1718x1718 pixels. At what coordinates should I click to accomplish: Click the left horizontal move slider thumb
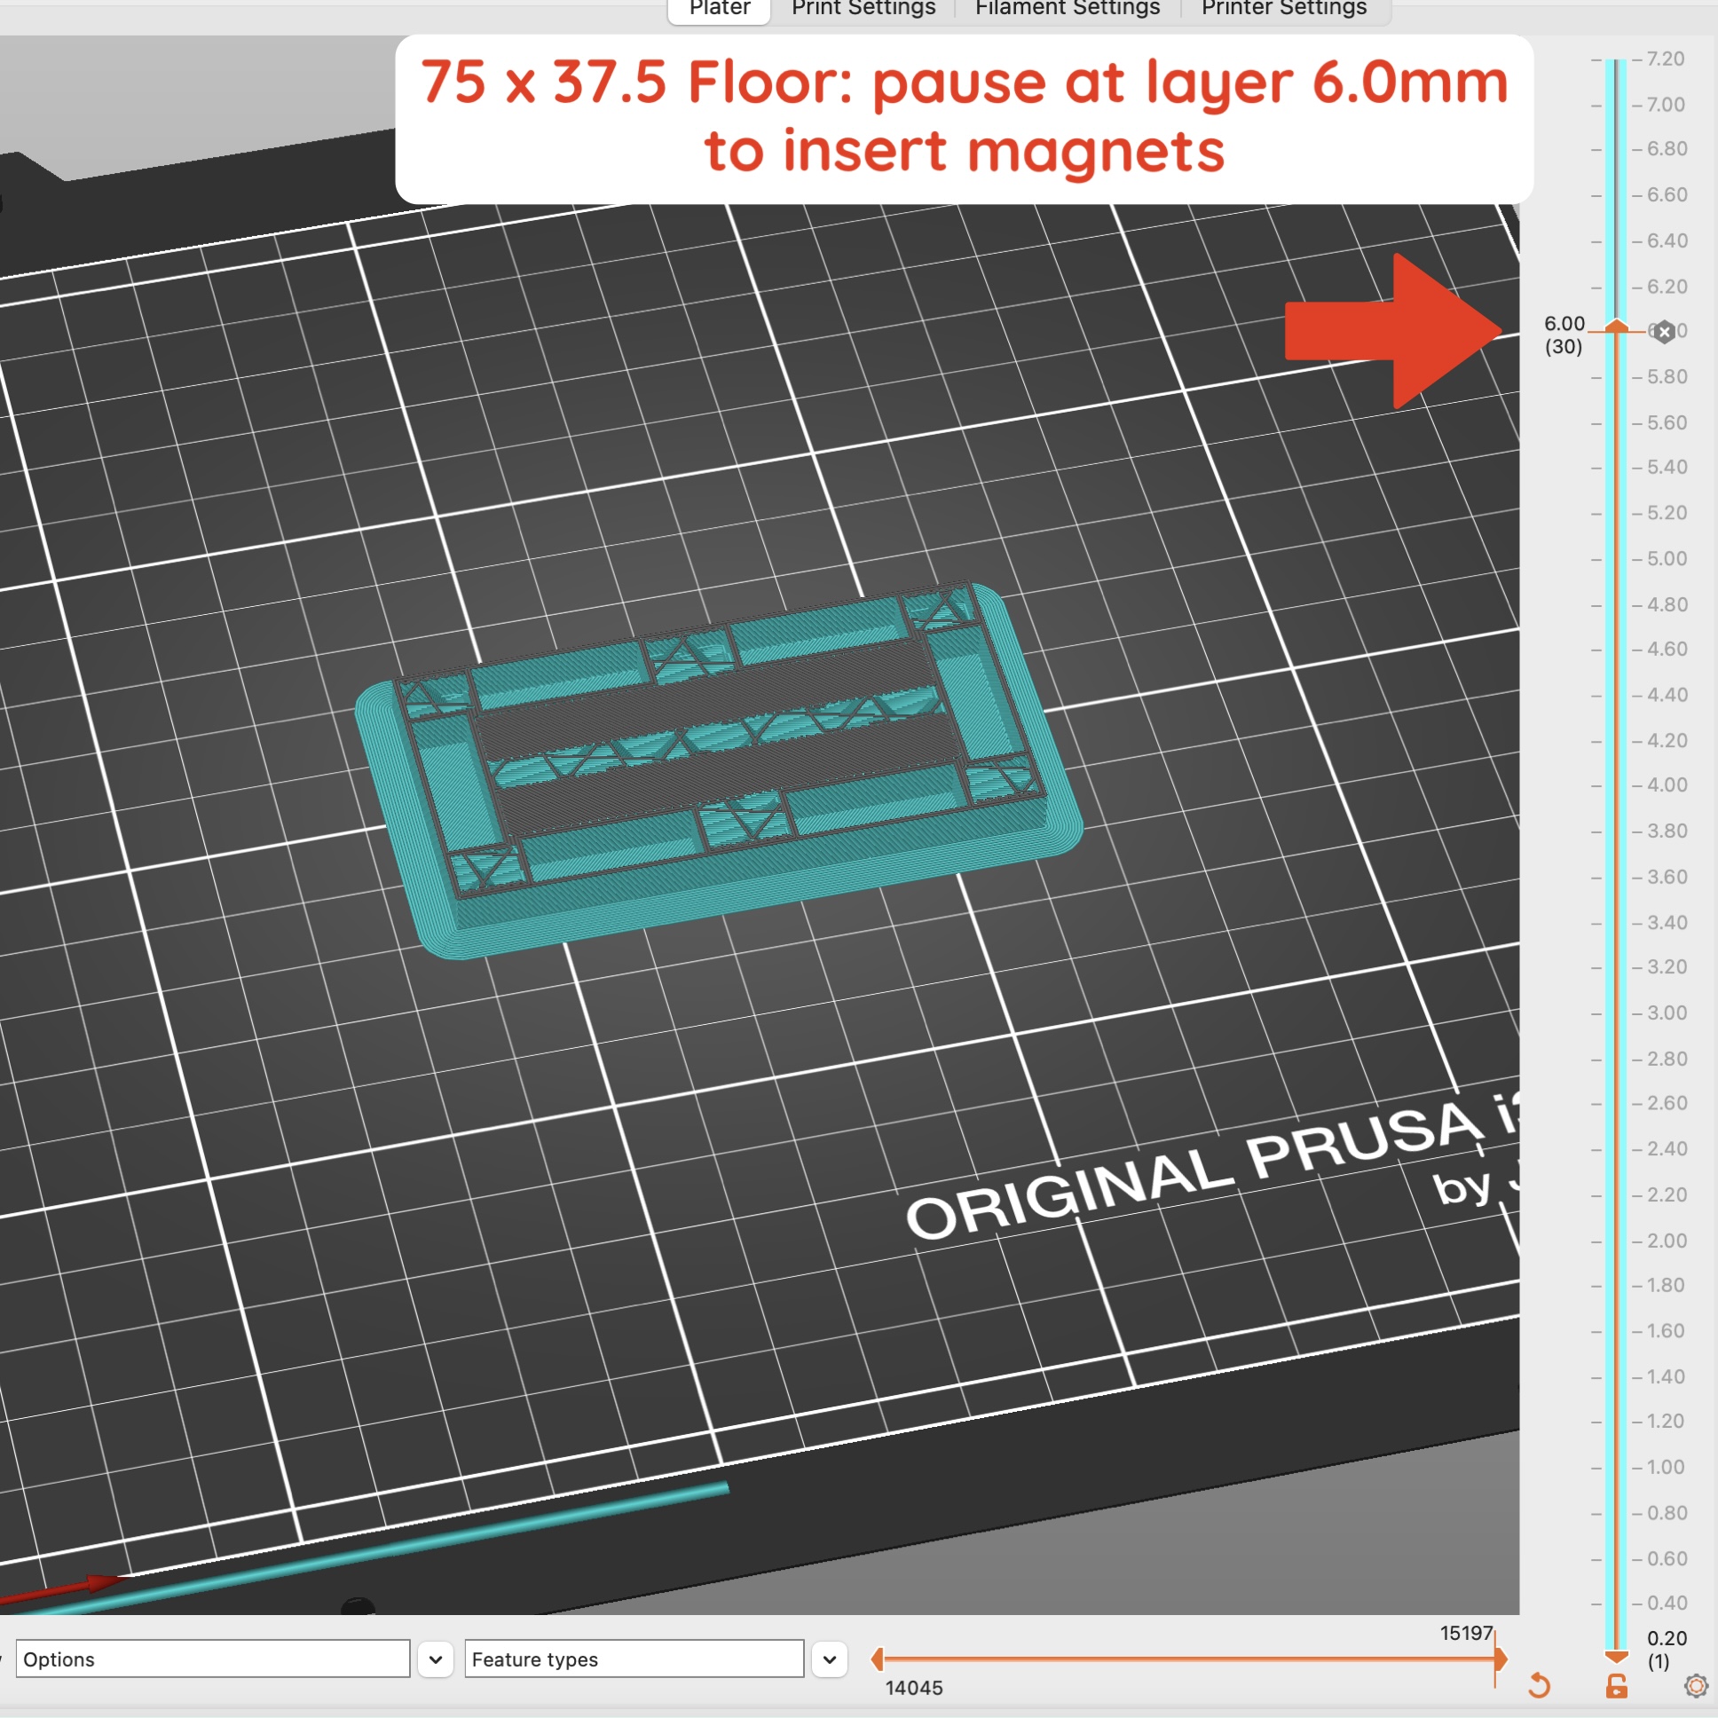click(878, 1659)
